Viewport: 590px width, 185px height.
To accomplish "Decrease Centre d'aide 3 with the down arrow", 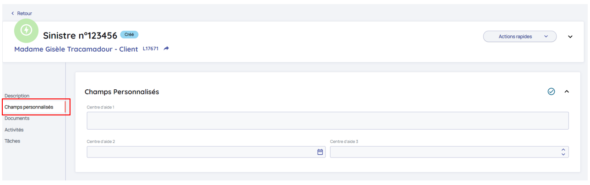I will (563, 154).
